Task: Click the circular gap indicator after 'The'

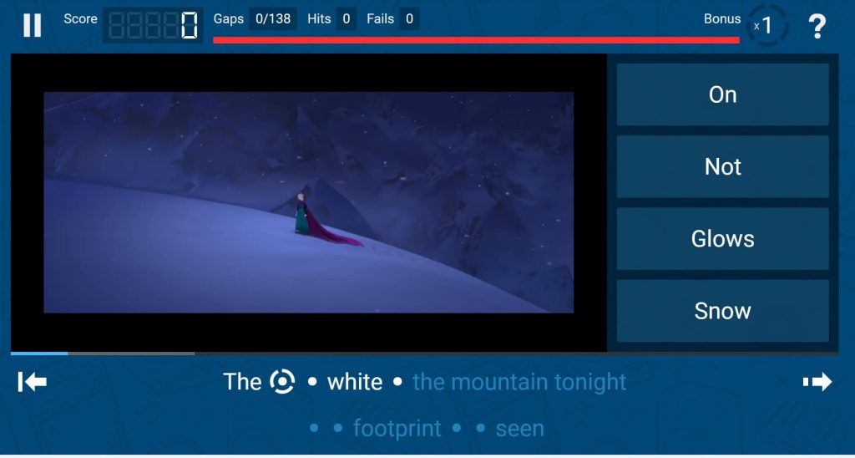Action: pos(282,382)
